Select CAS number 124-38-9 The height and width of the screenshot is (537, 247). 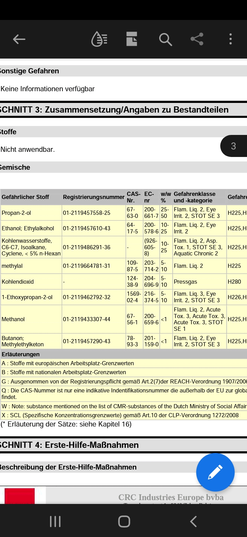pos(132,282)
